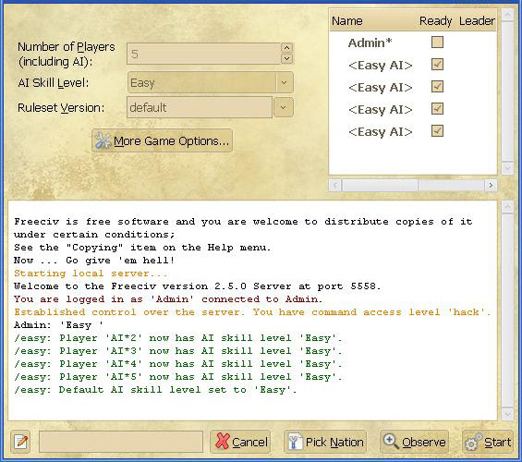Click the player list horizontal scrollbar right arrow
The height and width of the screenshot is (462, 522).
(x=491, y=185)
